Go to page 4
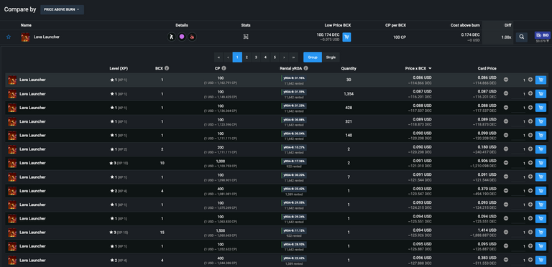552x267 pixels. [x=265, y=57]
